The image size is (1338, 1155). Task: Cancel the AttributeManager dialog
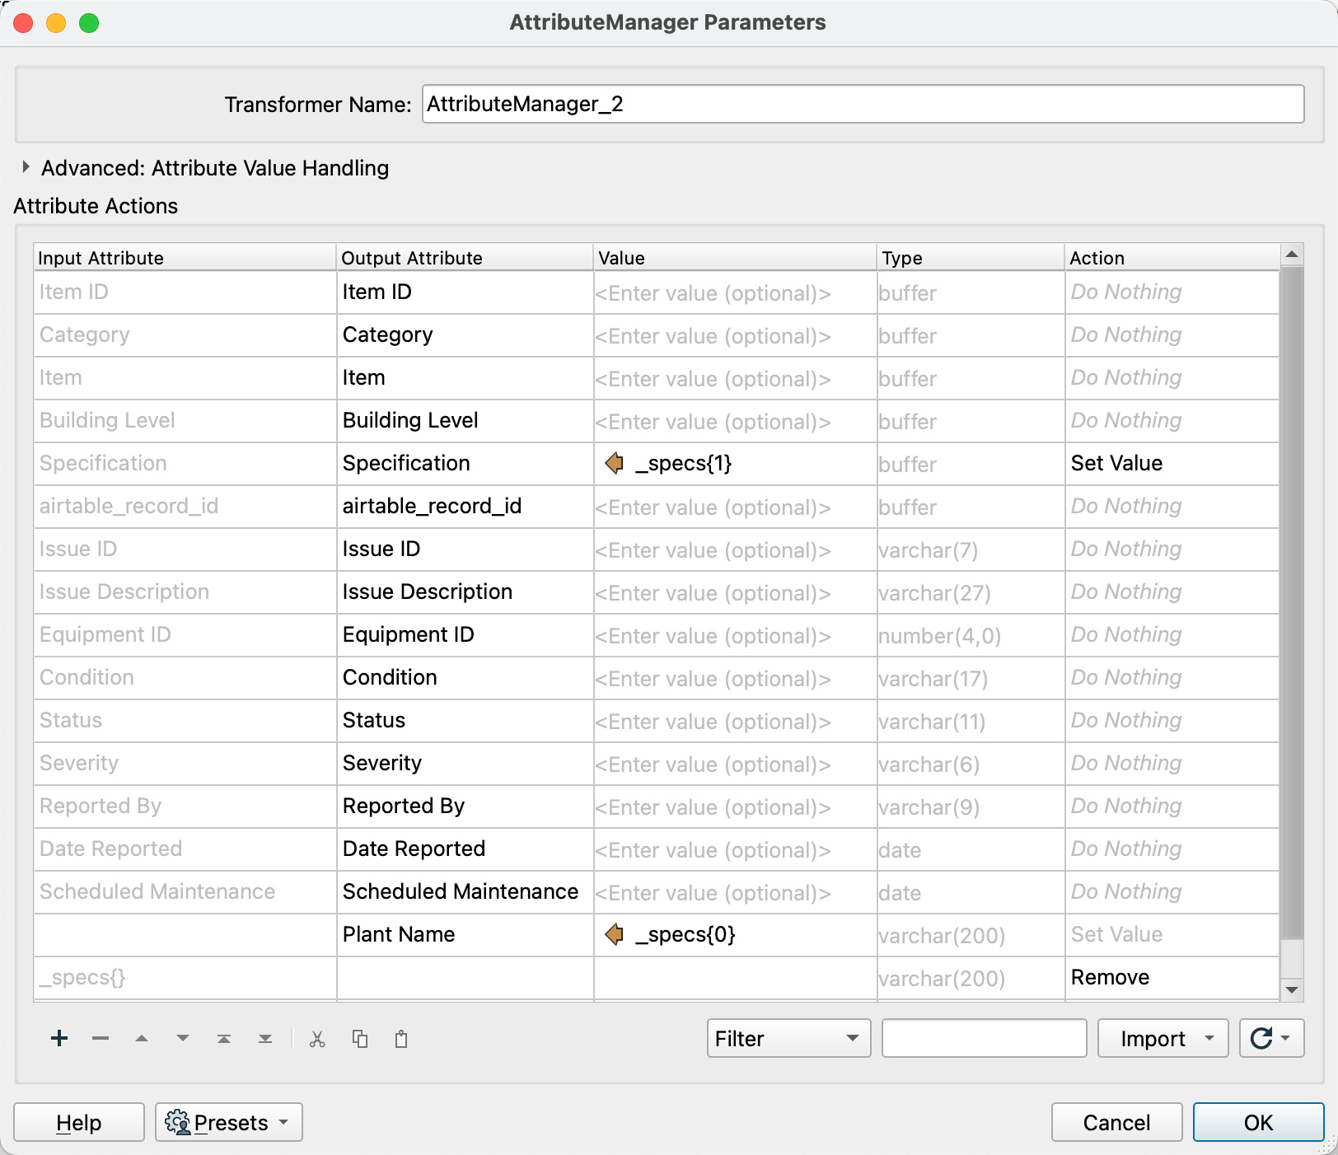click(1116, 1122)
